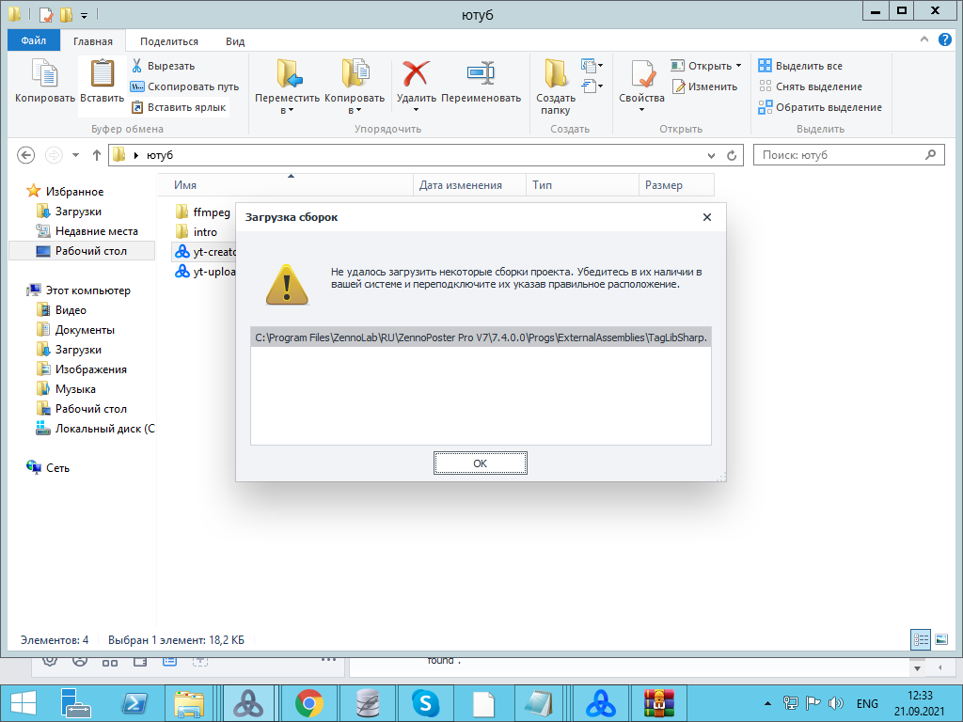Open Видео folder in sidebar
The image size is (963, 722).
pos(61,310)
